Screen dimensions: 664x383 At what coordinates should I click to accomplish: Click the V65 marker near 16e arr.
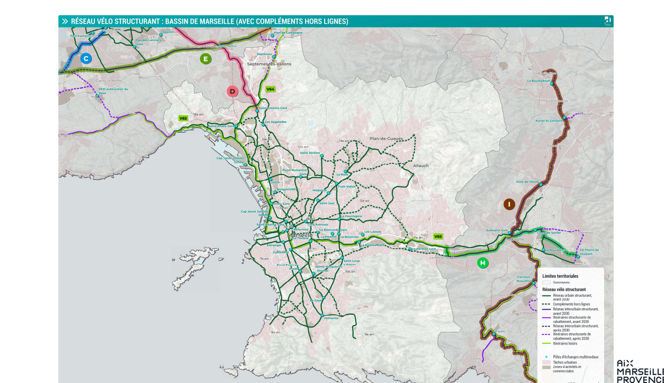coord(183,118)
